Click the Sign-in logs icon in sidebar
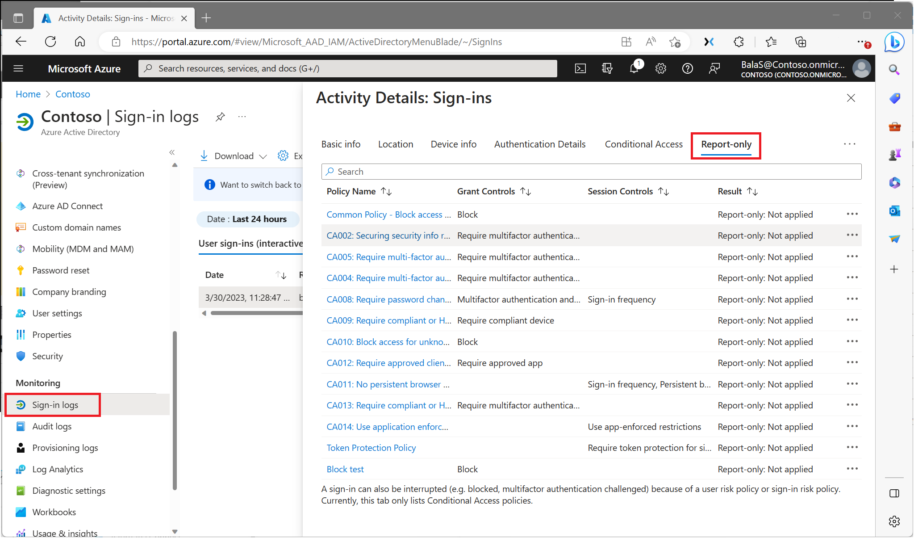 pos(21,404)
